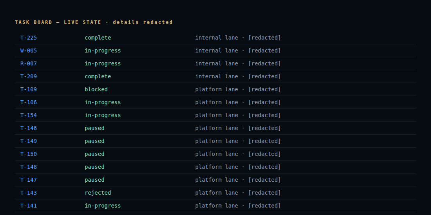The height and width of the screenshot is (215, 431).
Task: Click task ID T-141
Action: [x=29, y=206]
